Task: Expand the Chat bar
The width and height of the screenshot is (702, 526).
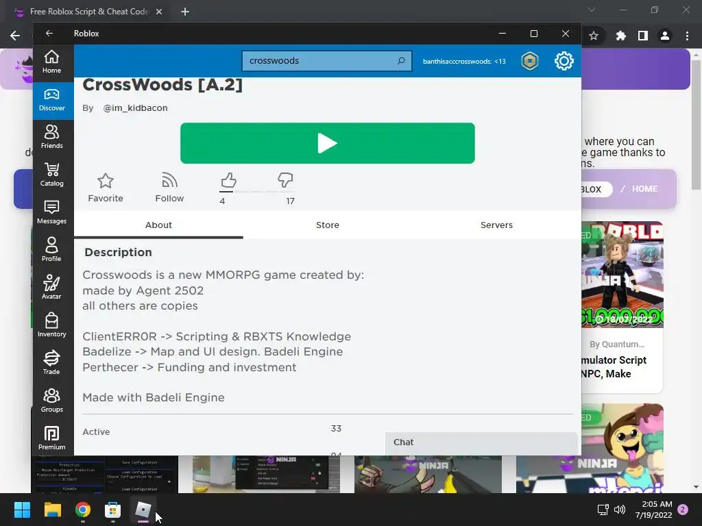Action: point(481,442)
